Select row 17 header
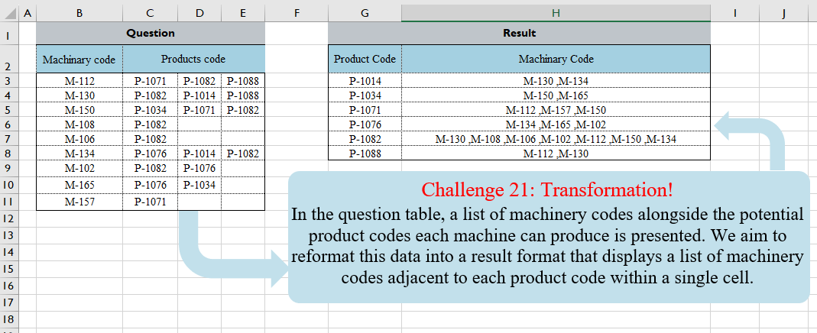The height and width of the screenshot is (333, 817). [8, 303]
